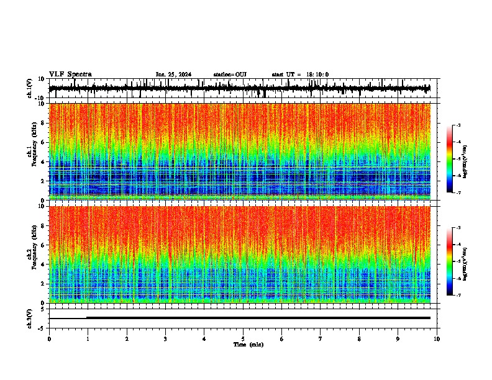Click the ch.1 color bar log PSD label
492x380 pixels.
[x=465, y=162]
